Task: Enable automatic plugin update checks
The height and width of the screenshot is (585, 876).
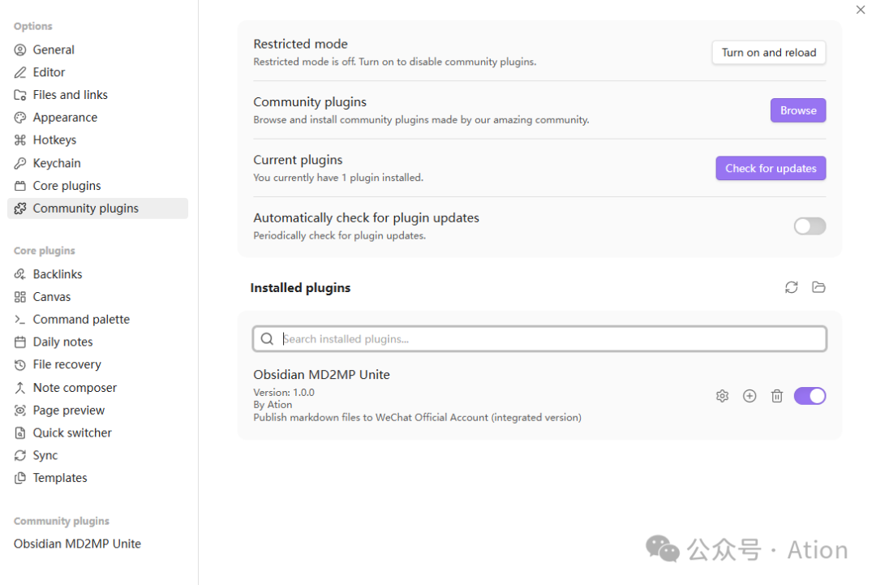Action: (x=809, y=226)
